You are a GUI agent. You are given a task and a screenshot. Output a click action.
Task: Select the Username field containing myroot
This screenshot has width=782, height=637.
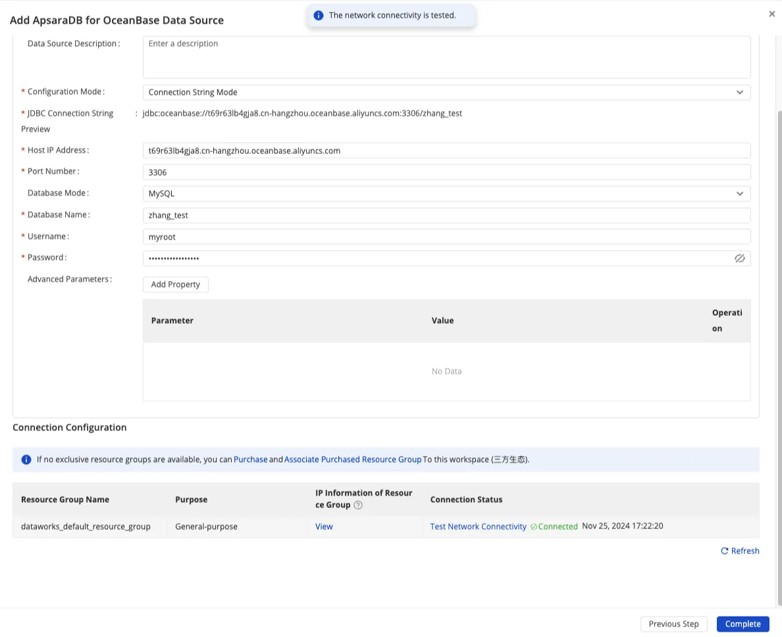coord(446,237)
